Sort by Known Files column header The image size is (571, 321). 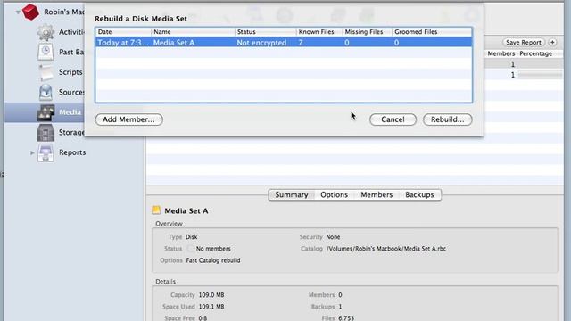click(319, 32)
